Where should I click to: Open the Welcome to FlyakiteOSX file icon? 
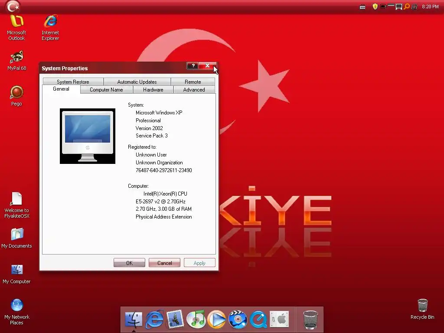17,205
